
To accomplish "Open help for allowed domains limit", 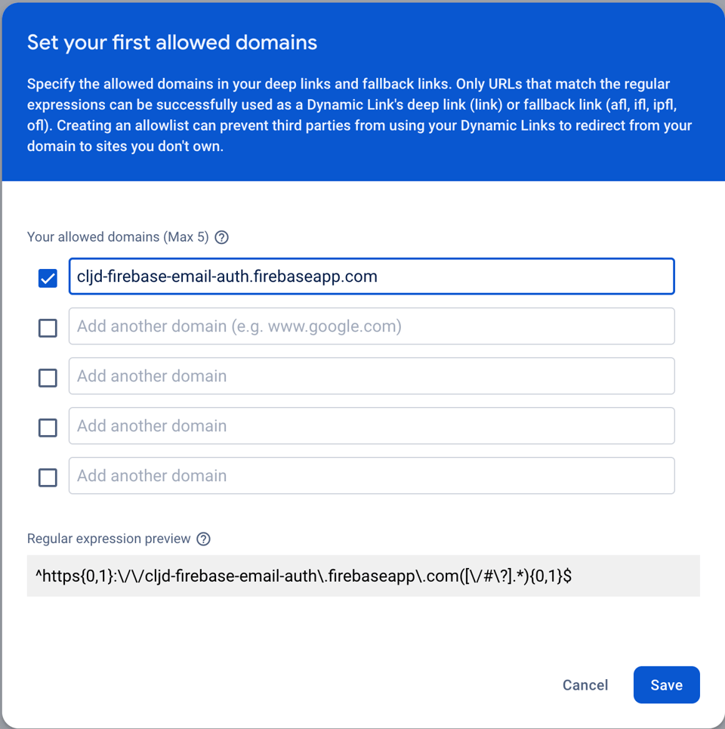I will click(221, 236).
